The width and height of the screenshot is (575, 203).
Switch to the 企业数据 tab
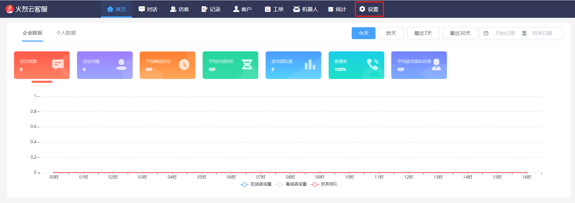(x=33, y=33)
